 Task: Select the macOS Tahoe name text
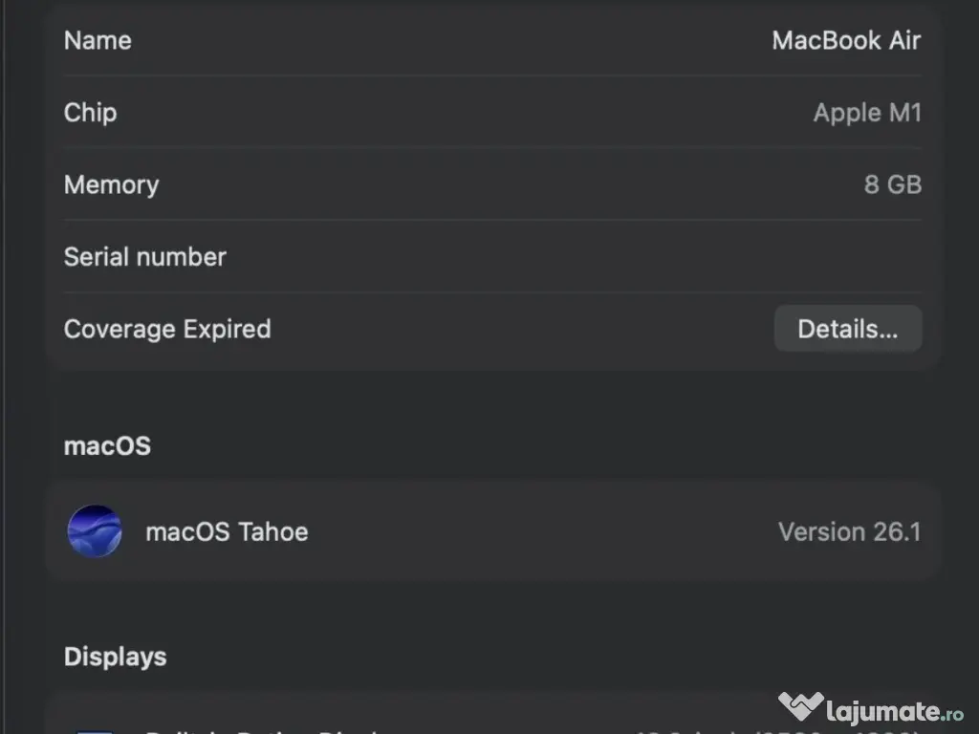(x=227, y=531)
